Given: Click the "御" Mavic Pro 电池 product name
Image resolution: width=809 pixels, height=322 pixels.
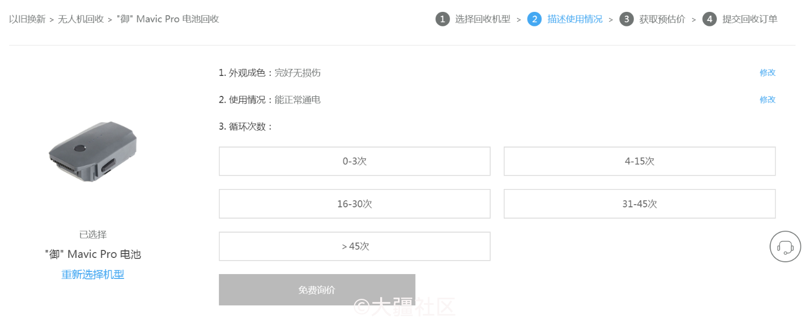Looking at the screenshot, I should [93, 254].
